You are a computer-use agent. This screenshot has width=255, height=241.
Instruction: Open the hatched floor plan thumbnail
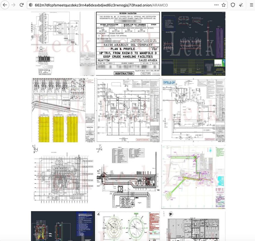pyautogui.click(x=193, y=226)
